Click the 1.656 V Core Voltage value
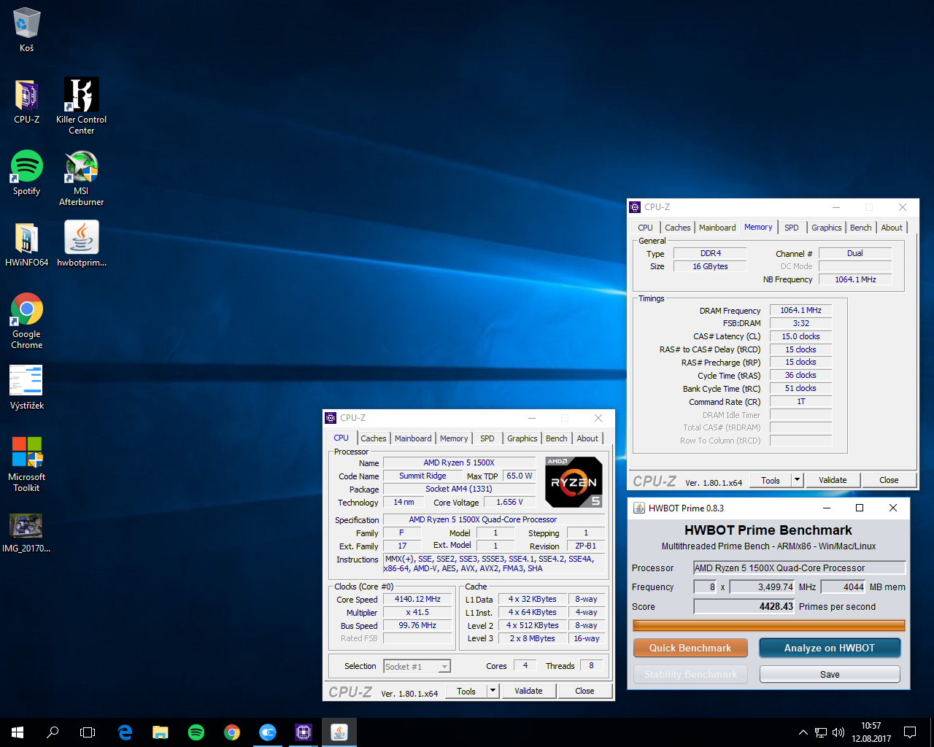This screenshot has height=747, width=934. (x=509, y=502)
